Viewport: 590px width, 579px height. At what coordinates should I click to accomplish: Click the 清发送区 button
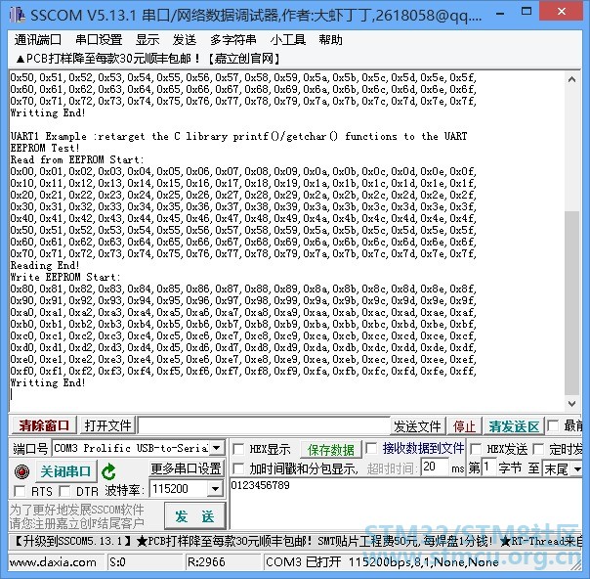point(514,426)
